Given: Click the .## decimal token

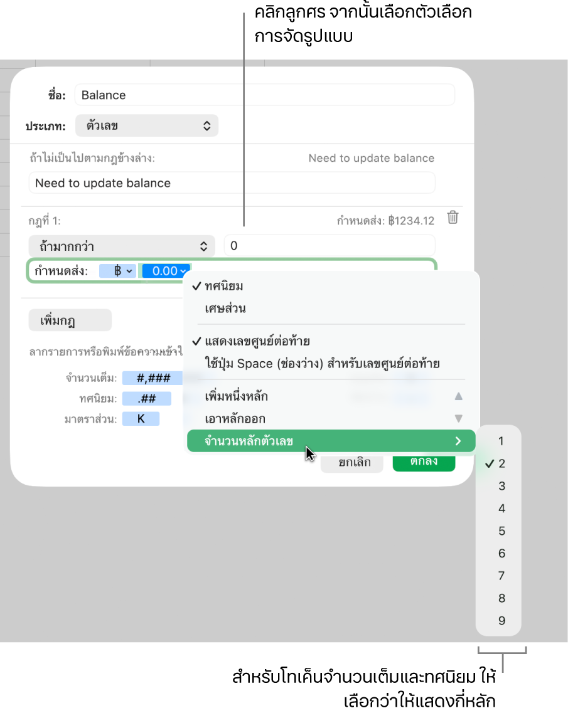Looking at the screenshot, I should click(x=147, y=398).
